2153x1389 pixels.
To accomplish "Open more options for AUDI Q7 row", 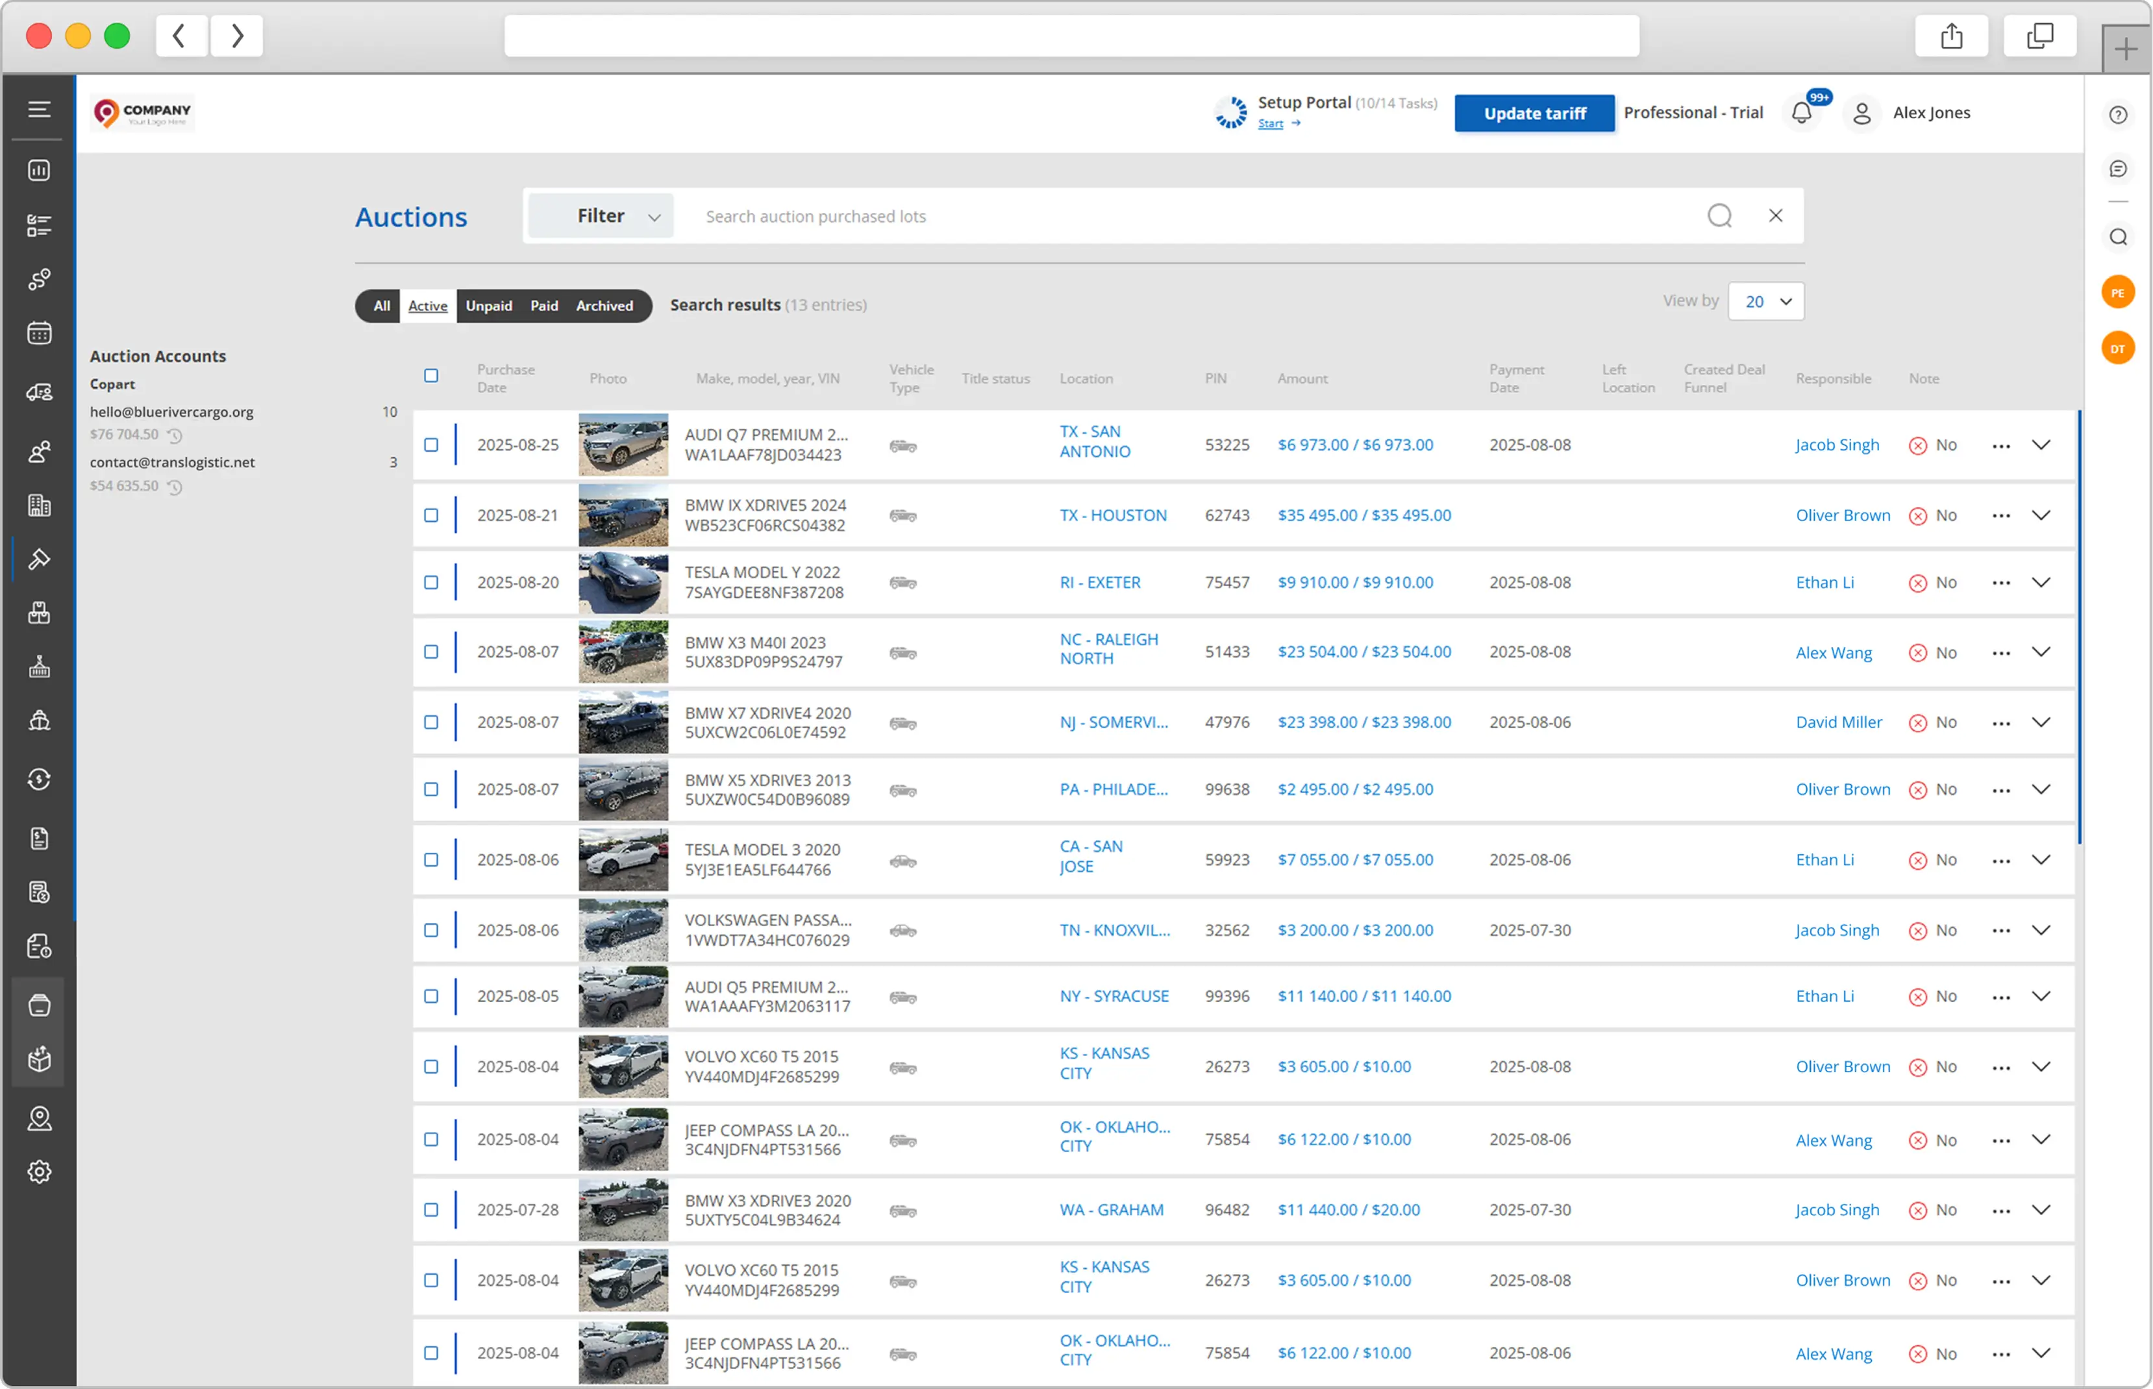I will [2000, 445].
